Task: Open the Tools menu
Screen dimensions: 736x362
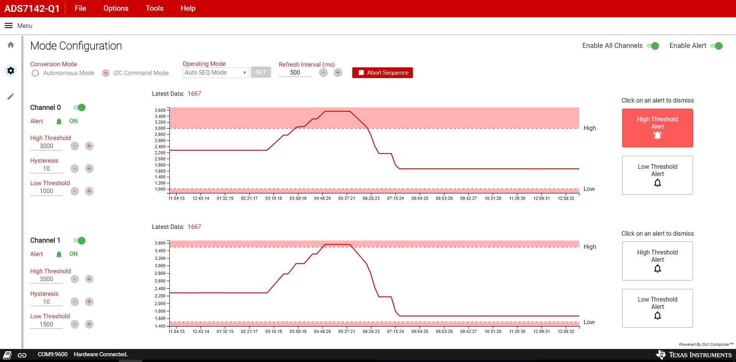Action: (x=154, y=8)
